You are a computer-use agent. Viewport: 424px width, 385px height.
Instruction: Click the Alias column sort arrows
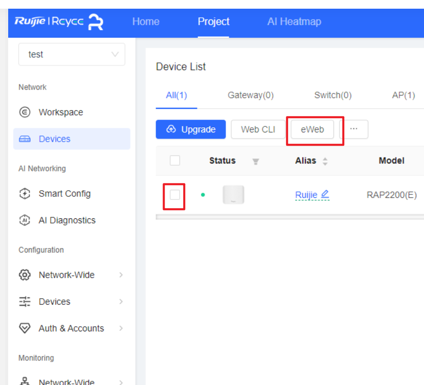(325, 161)
